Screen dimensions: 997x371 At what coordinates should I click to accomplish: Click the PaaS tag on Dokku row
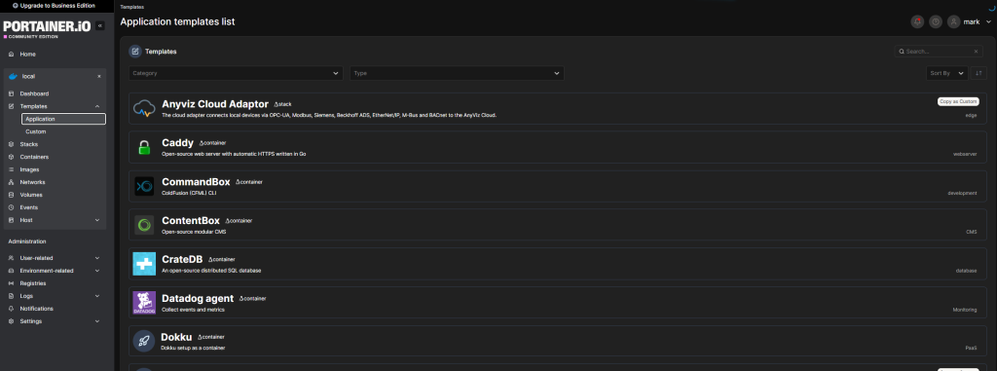tap(971, 348)
